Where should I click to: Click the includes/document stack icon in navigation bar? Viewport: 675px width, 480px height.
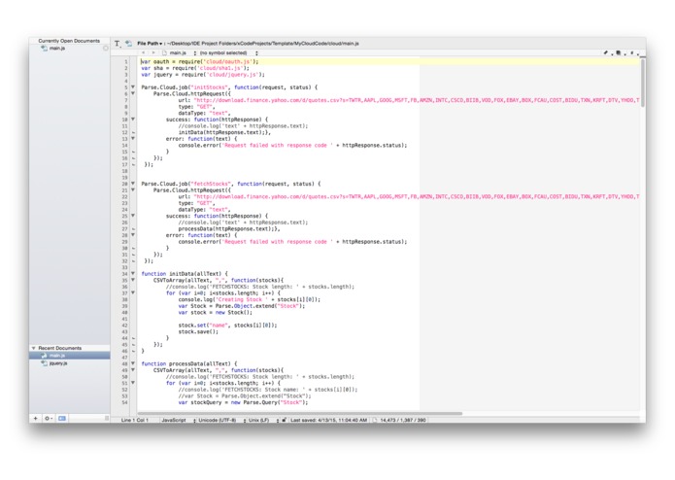620,52
